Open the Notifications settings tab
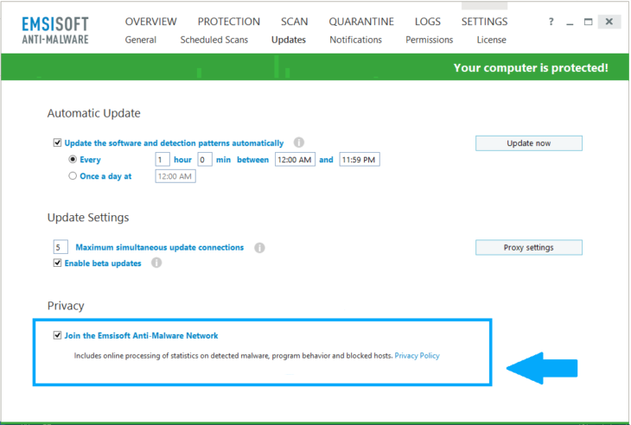Viewport: 631px width, 425px height. 355,40
